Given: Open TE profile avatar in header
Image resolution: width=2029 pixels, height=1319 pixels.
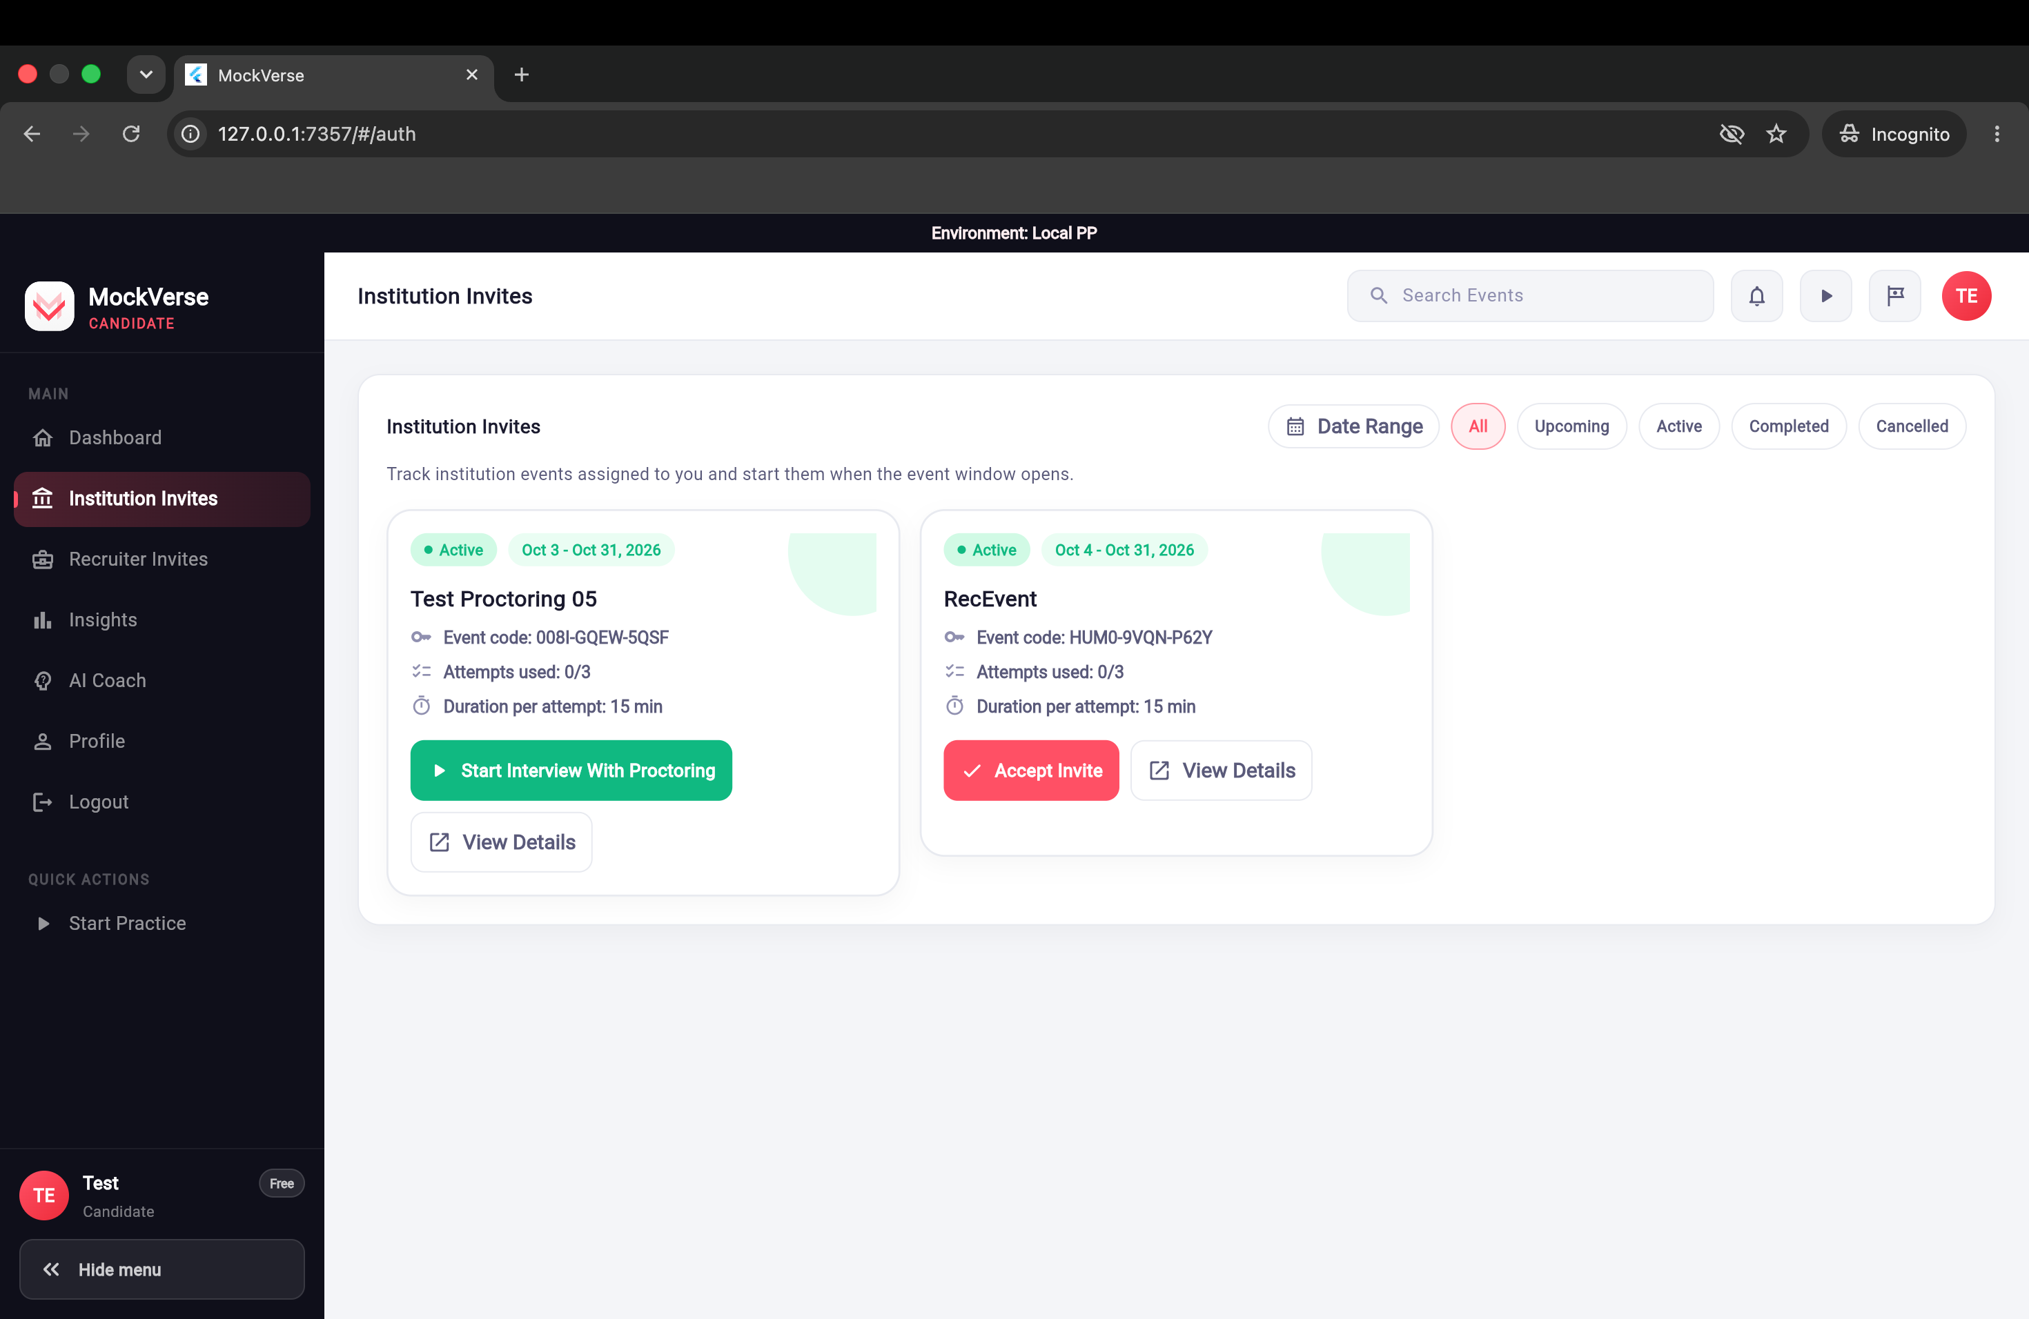Looking at the screenshot, I should pos(1966,296).
